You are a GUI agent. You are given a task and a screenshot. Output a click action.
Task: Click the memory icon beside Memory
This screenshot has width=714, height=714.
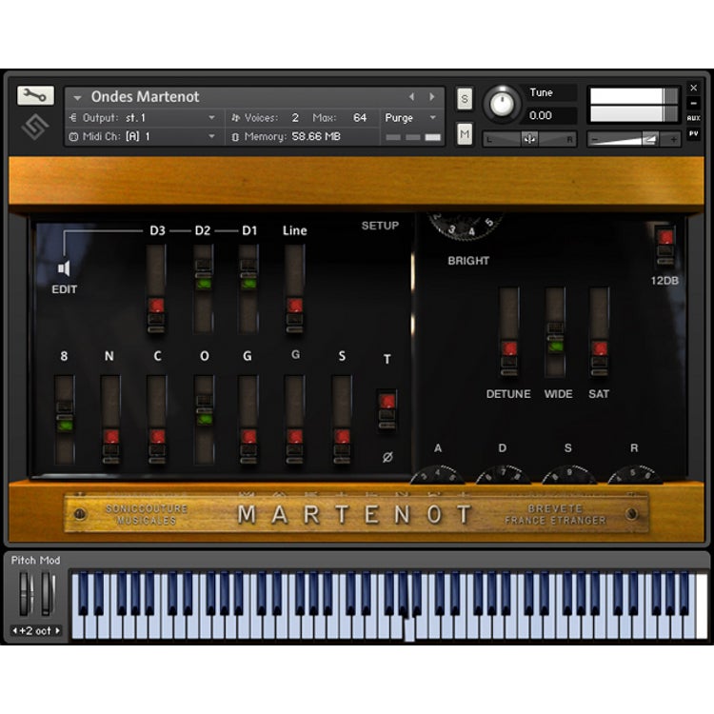pos(235,136)
